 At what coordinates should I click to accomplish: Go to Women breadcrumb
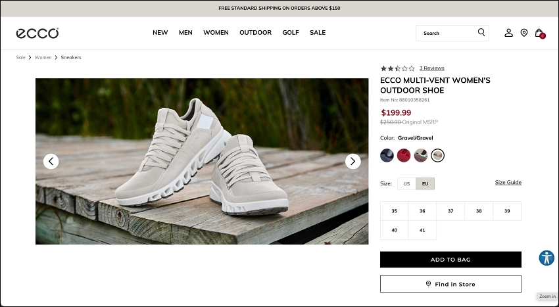click(43, 57)
